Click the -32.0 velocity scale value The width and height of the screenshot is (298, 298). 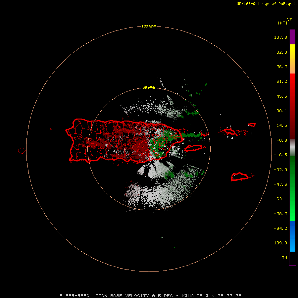[280, 170]
